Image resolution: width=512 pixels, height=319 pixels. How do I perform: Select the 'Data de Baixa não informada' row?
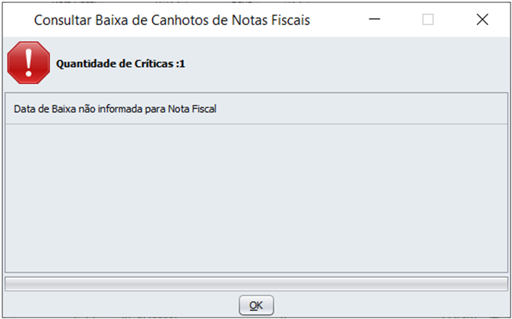(x=118, y=109)
